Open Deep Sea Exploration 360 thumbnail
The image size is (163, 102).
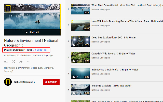click(x=80, y=41)
